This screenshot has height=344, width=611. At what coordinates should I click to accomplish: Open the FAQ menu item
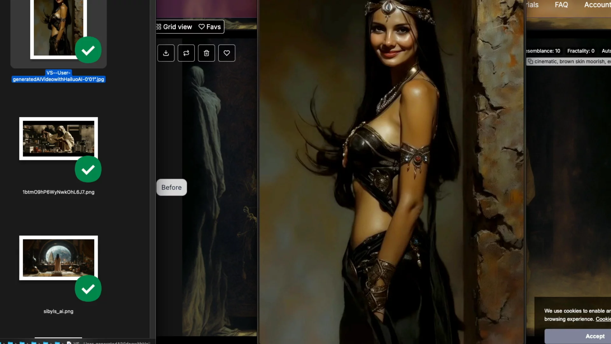(x=561, y=5)
